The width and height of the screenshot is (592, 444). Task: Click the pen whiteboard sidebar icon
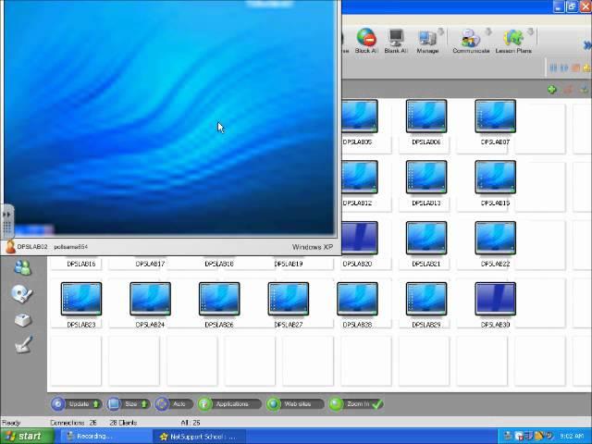pyautogui.click(x=23, y=344)
